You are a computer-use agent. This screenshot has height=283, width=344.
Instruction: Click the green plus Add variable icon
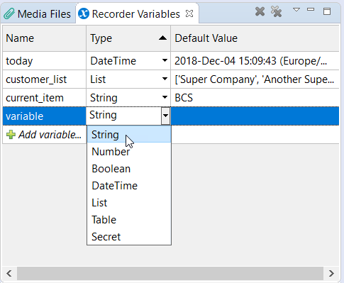point(11,135)
